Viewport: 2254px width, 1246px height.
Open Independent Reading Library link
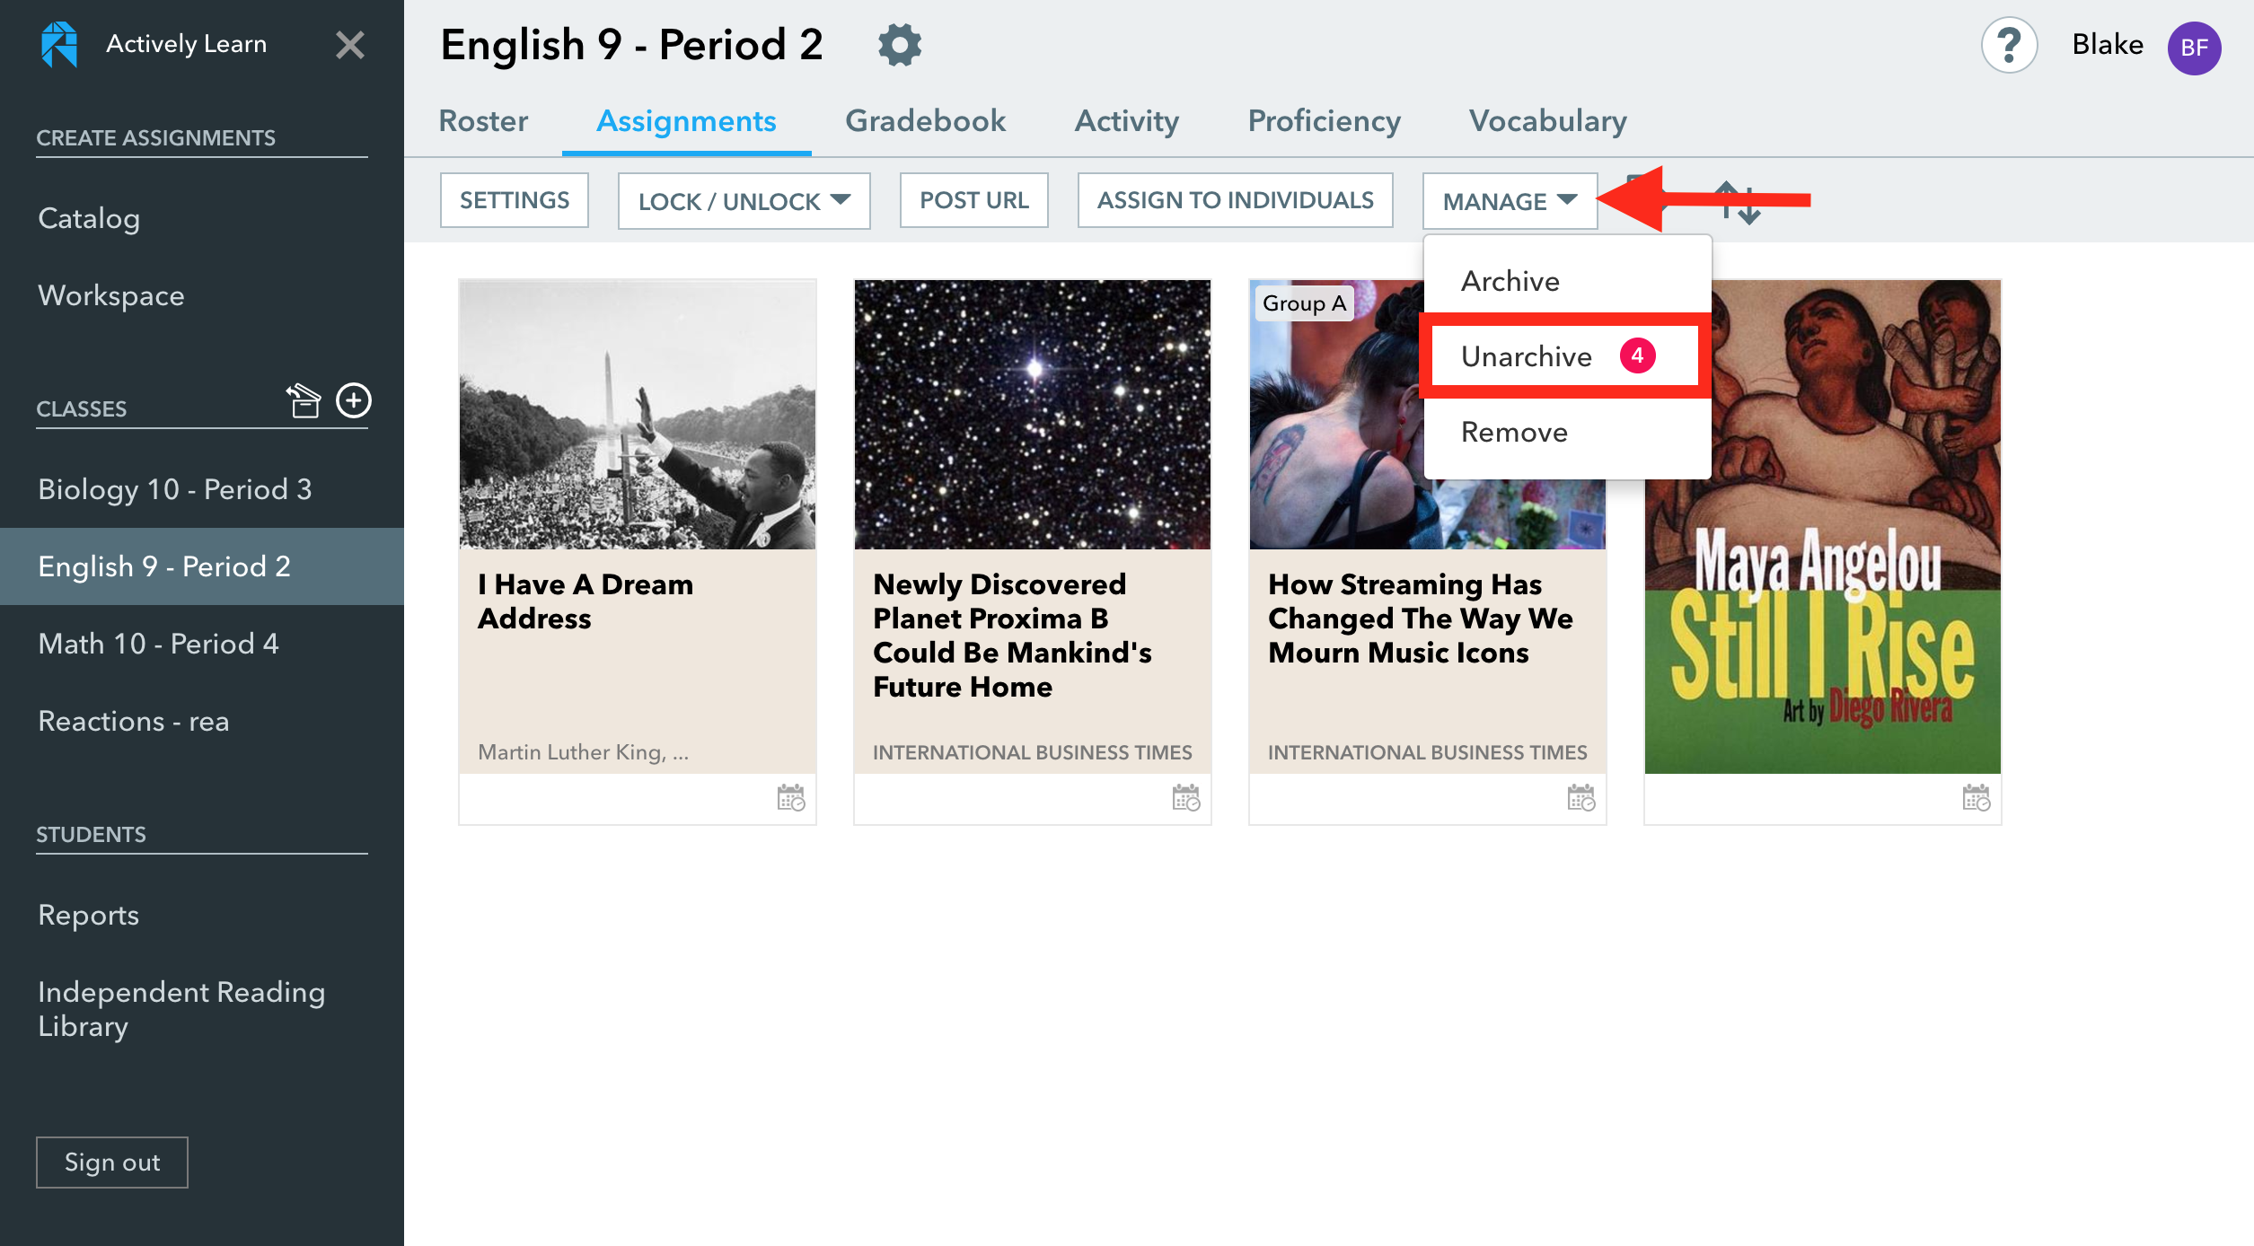click(x=181, y=1009)
